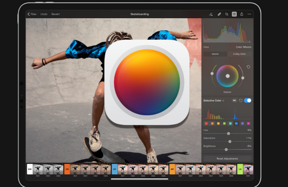Click the RGB histogram at panel top
The image size is (288, 187).
(x=227, y=32)
